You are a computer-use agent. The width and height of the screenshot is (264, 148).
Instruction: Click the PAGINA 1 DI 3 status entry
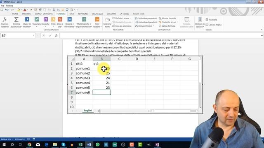coord(7,139)
